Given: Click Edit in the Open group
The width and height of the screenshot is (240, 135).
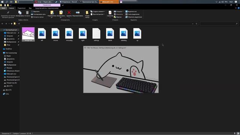Looking at the screenshot, I should coord(118,14).
